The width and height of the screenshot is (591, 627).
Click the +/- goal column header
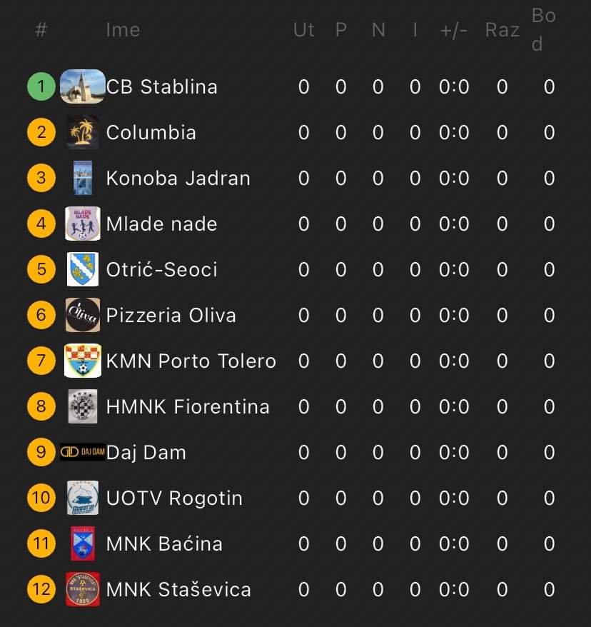pyautogui.click(x=453, y=31)
